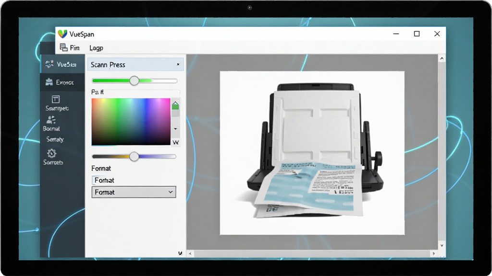492x276 pixels.
Task: Click the hue gradient slider handle
Action: pos(134,157)
